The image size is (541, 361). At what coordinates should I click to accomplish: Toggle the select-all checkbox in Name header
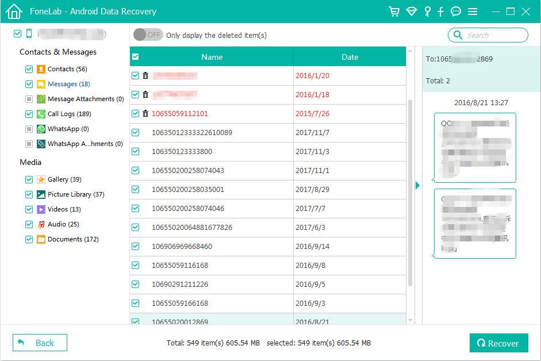(135, 57)
